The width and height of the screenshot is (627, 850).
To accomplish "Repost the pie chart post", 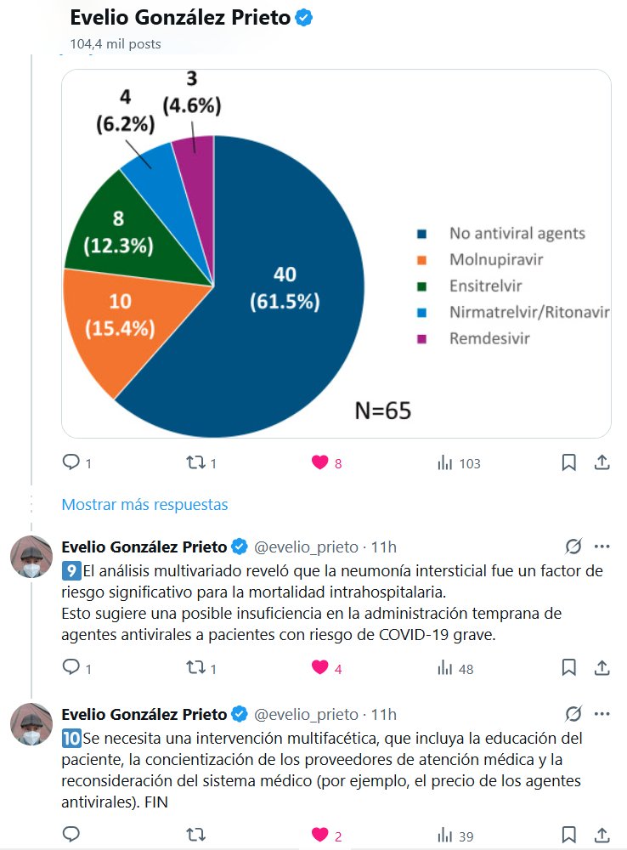I will tap(195, 462).
